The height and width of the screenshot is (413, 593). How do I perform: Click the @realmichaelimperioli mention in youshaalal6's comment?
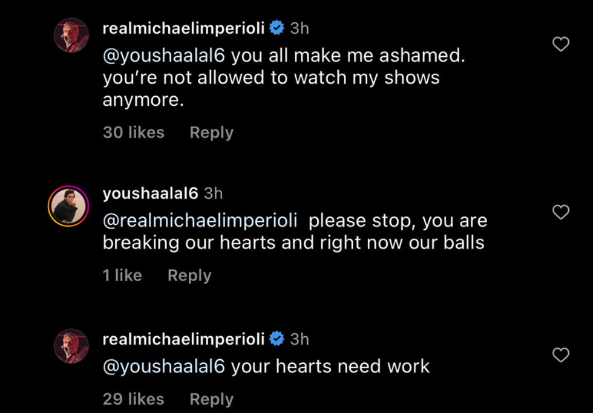point(200,221)
